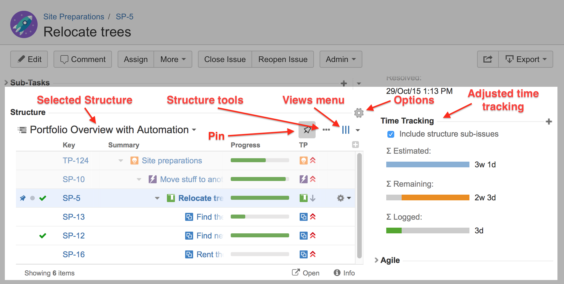This screenshot has width=564, height=284.
Task: Click the SP-13 progress bar
Action: pyautogui.click(x=259, y=217)
